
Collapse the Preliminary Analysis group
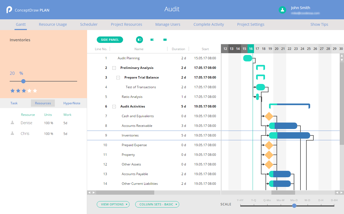114,68
